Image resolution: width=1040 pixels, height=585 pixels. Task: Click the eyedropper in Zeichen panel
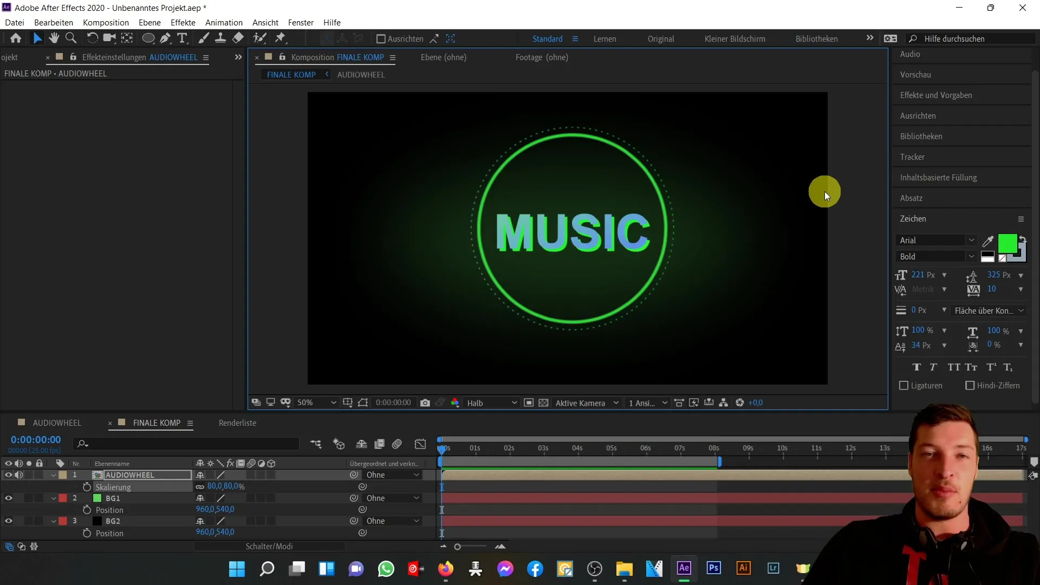click(x=988, y=242)
